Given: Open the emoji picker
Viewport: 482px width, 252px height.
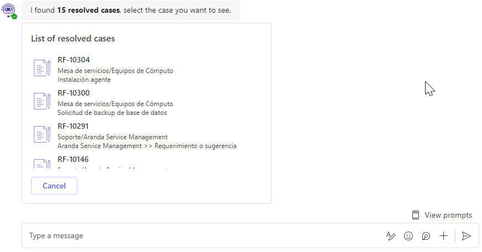Looking at the screenshot, I should (408, 236).
